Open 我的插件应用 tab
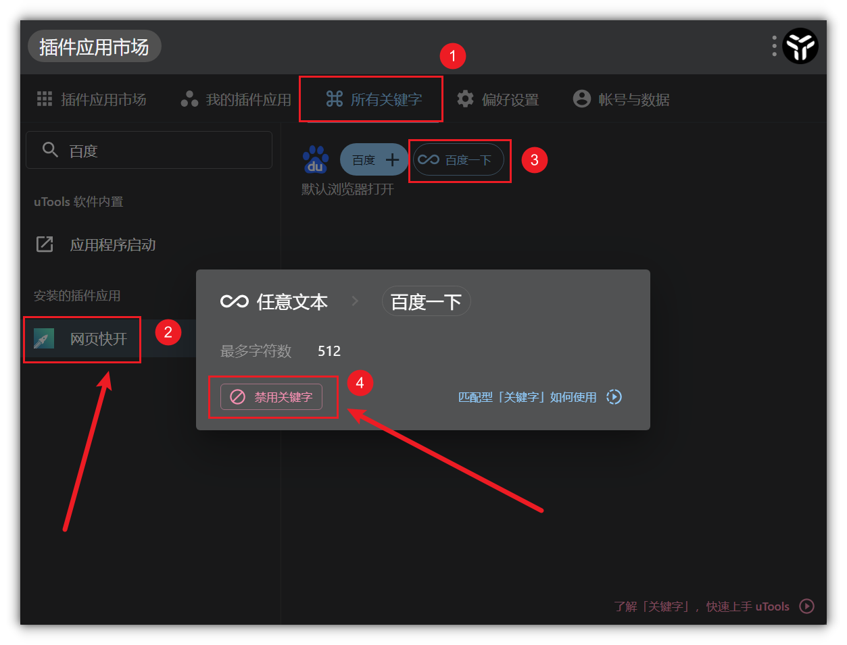Viewport: 847px width, 645px height. point(235,99)
